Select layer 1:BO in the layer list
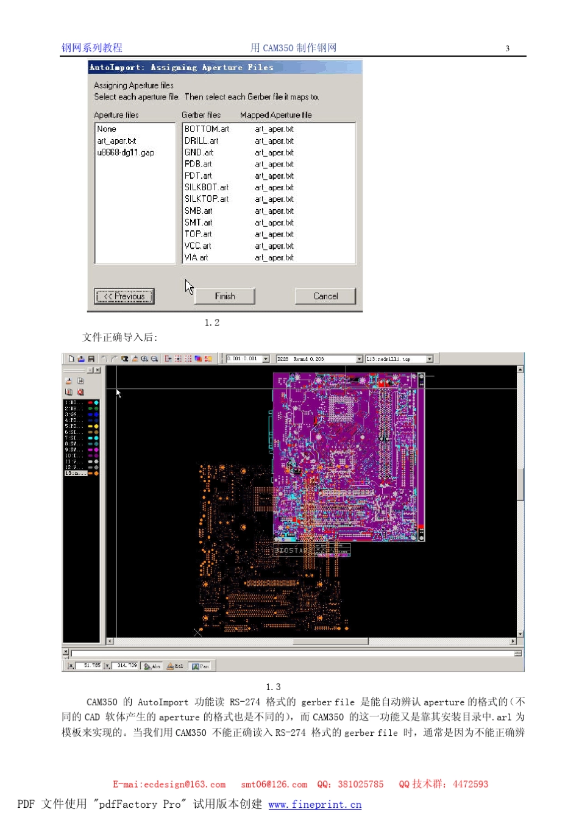 coord(75,402)
